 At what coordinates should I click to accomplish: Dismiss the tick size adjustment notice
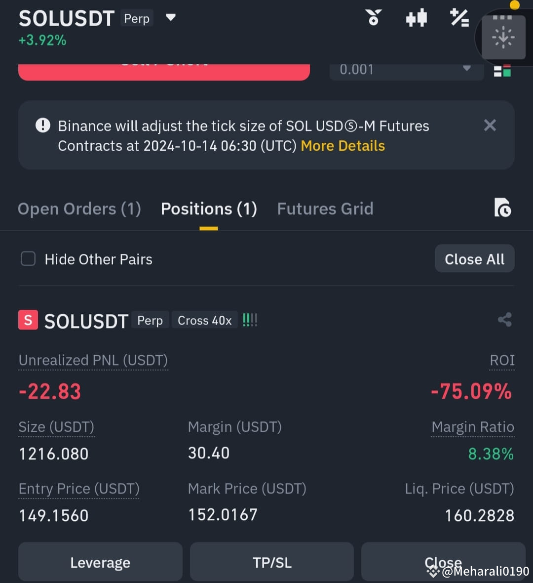click(490, 125)
